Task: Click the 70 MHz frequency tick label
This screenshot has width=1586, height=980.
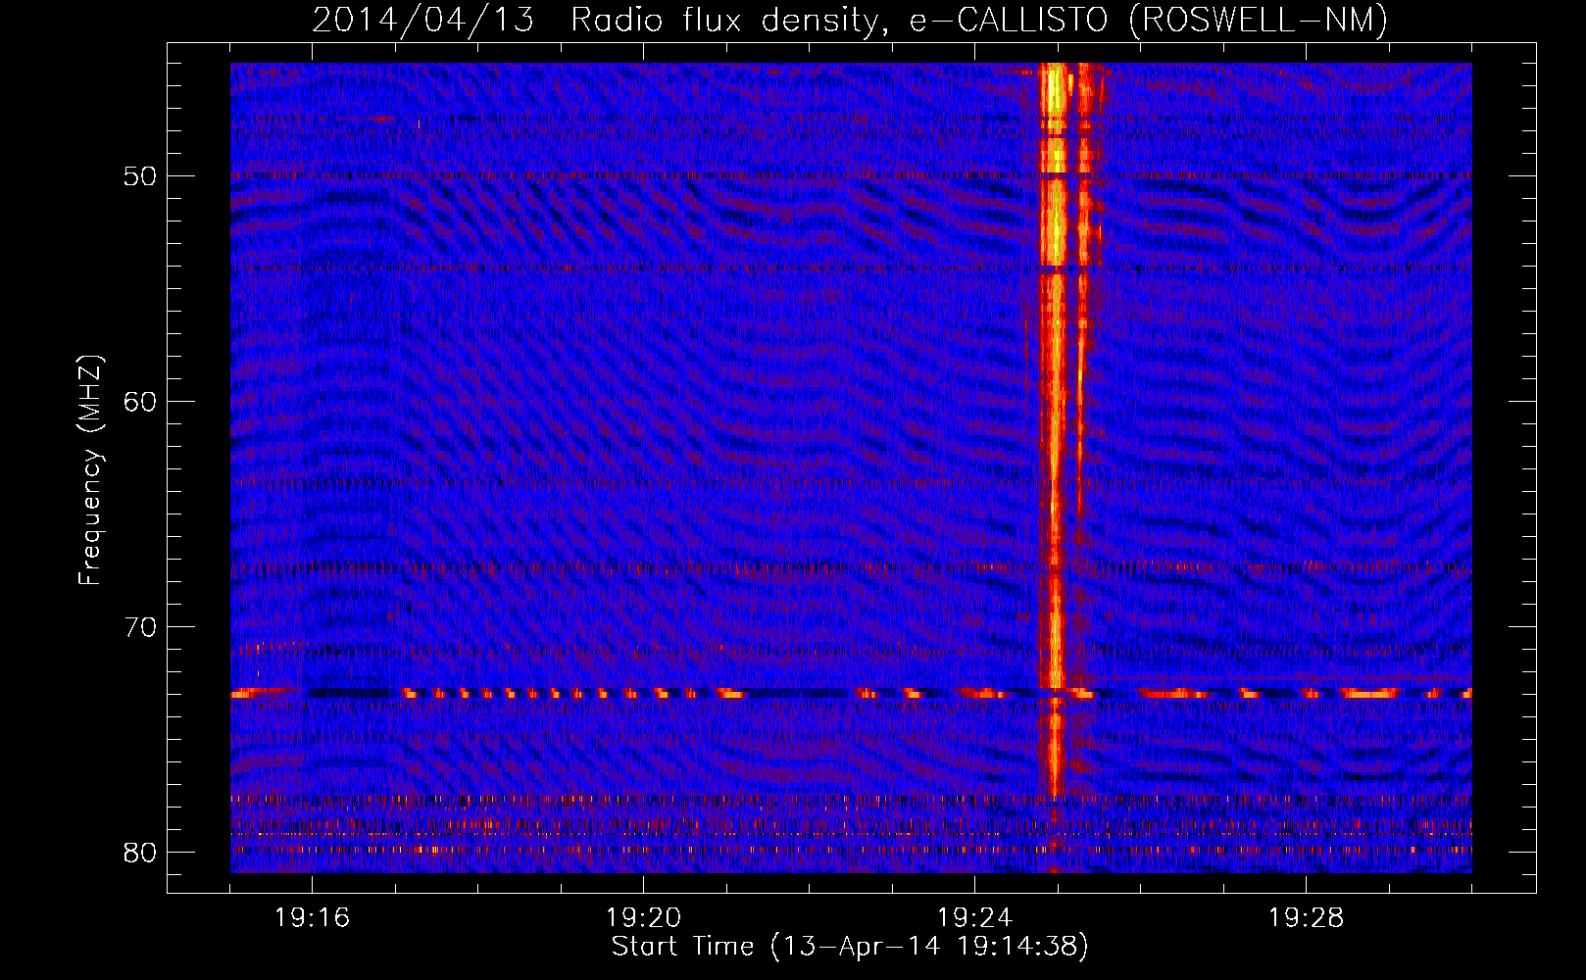Action: point(141,627)
